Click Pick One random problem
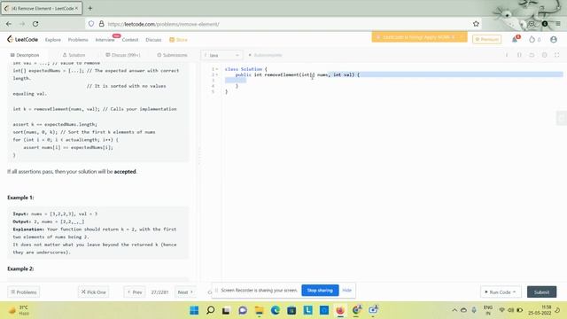This screenshot has width=567, height=319. (94, 292)
